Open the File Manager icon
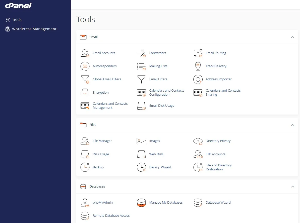Image resolution: width=300 pixels, height=223 pixels. coord(85,141)
